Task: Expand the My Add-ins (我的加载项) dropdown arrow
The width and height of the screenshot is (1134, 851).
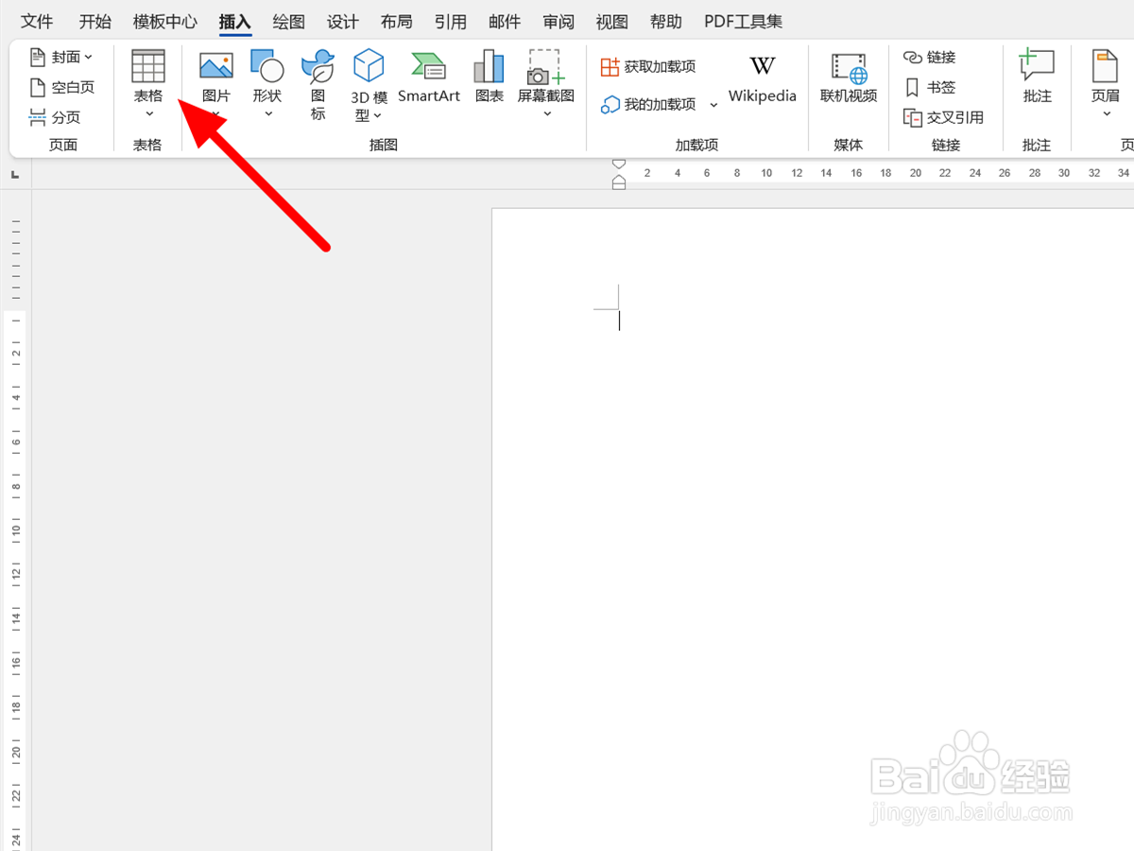Action: point(713,105)
